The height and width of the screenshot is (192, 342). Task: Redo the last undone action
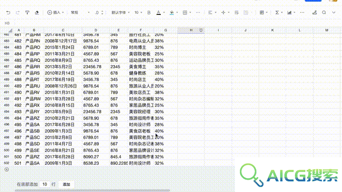pos(18,13)
